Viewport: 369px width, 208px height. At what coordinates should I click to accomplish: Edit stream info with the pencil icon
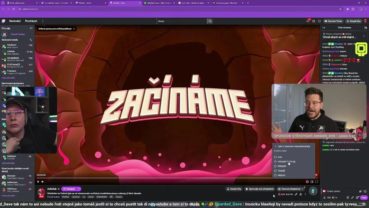[x=296, y=194]
